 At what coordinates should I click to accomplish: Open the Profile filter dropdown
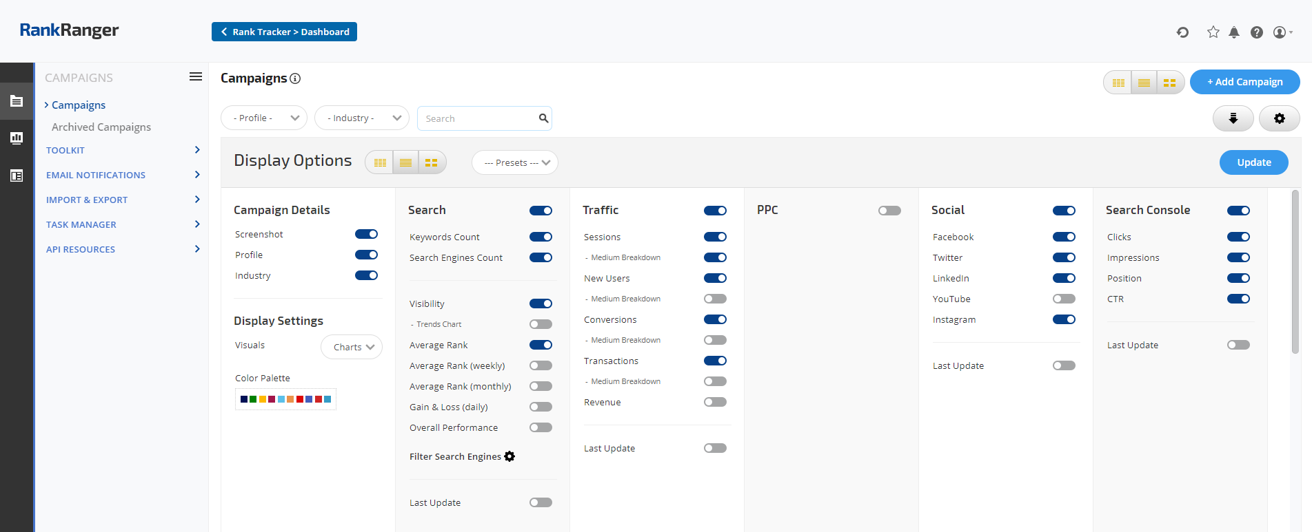coord(264,118)
